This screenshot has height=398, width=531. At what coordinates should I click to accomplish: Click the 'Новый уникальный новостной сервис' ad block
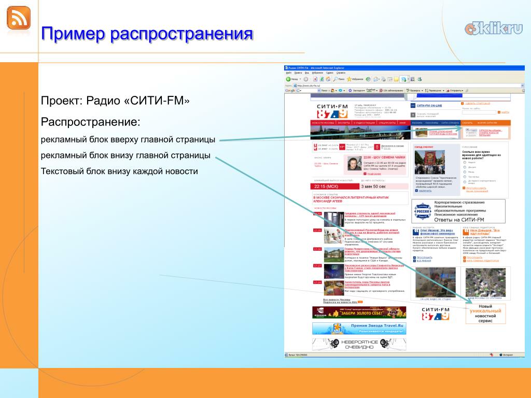[x=485, y=314]
